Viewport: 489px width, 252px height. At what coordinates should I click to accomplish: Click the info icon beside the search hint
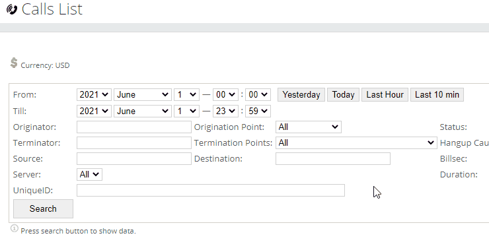(15, 228)
